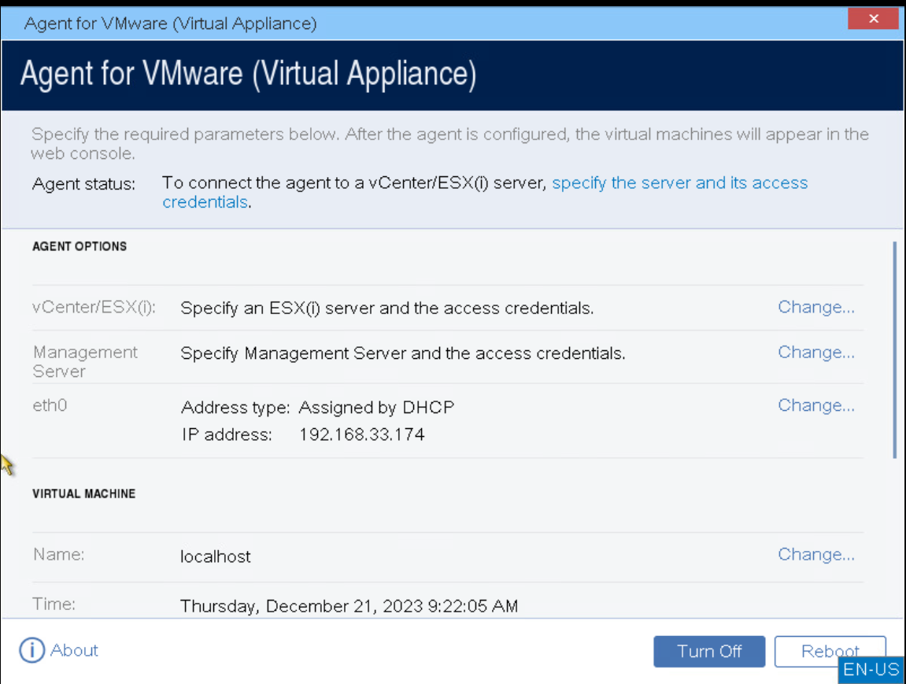Change the eth0 network settings
The image size is (906, 684).
(x=815, y=405)
